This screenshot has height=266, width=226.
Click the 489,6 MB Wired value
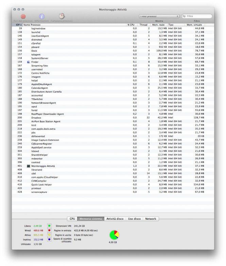coord(38,231)
